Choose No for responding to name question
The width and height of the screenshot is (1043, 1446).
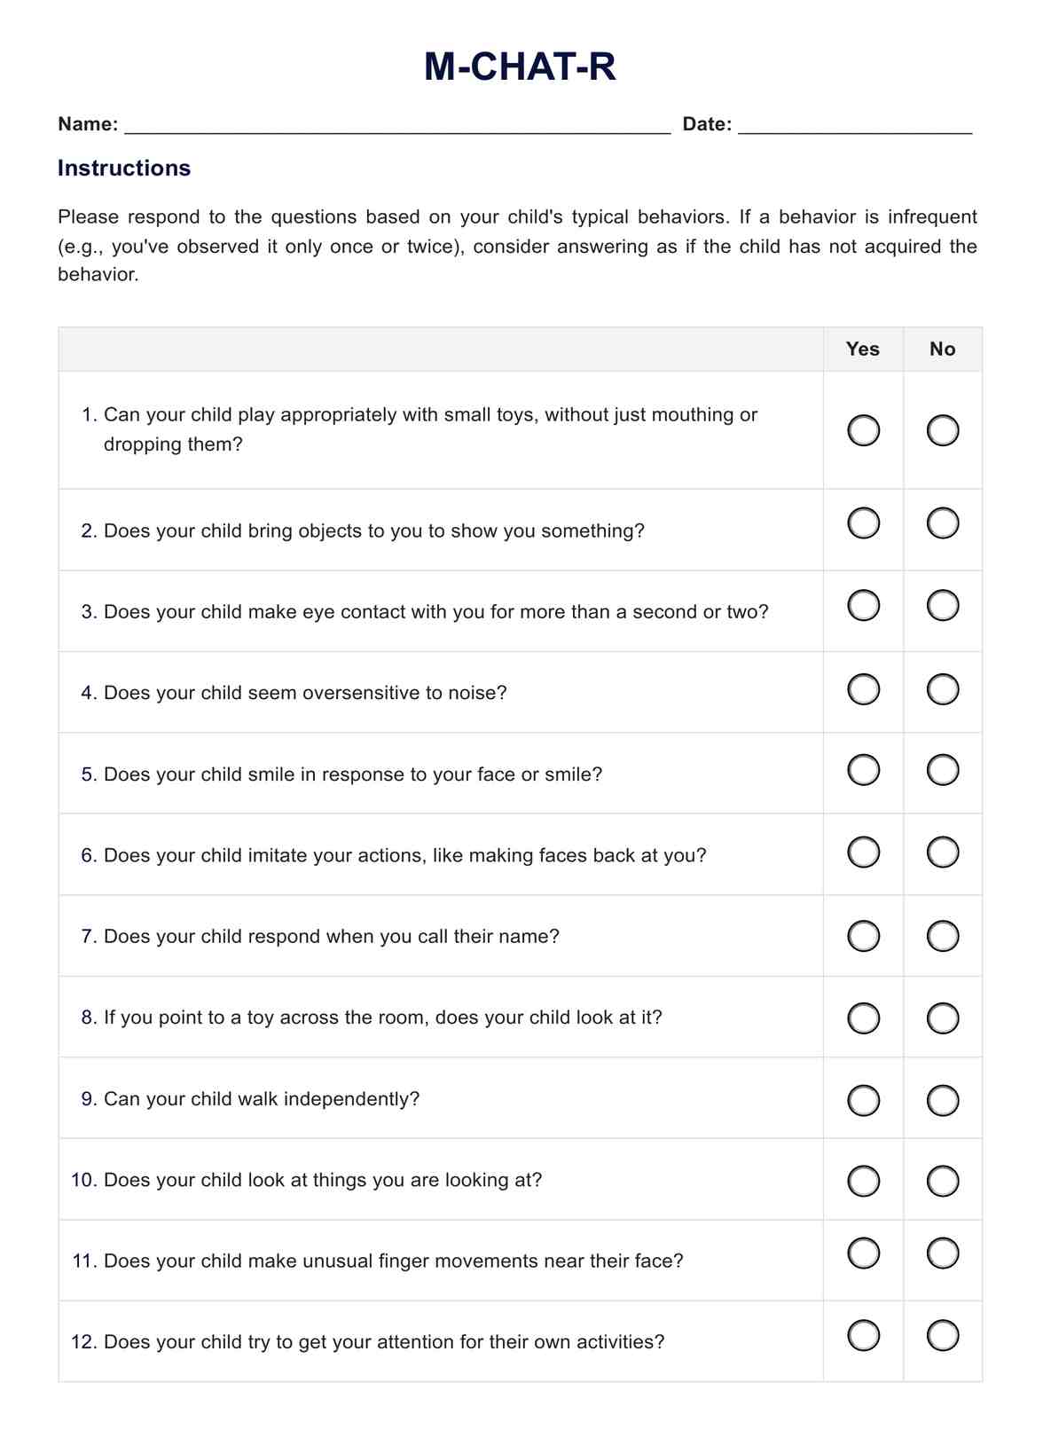[x=942, y=936]
